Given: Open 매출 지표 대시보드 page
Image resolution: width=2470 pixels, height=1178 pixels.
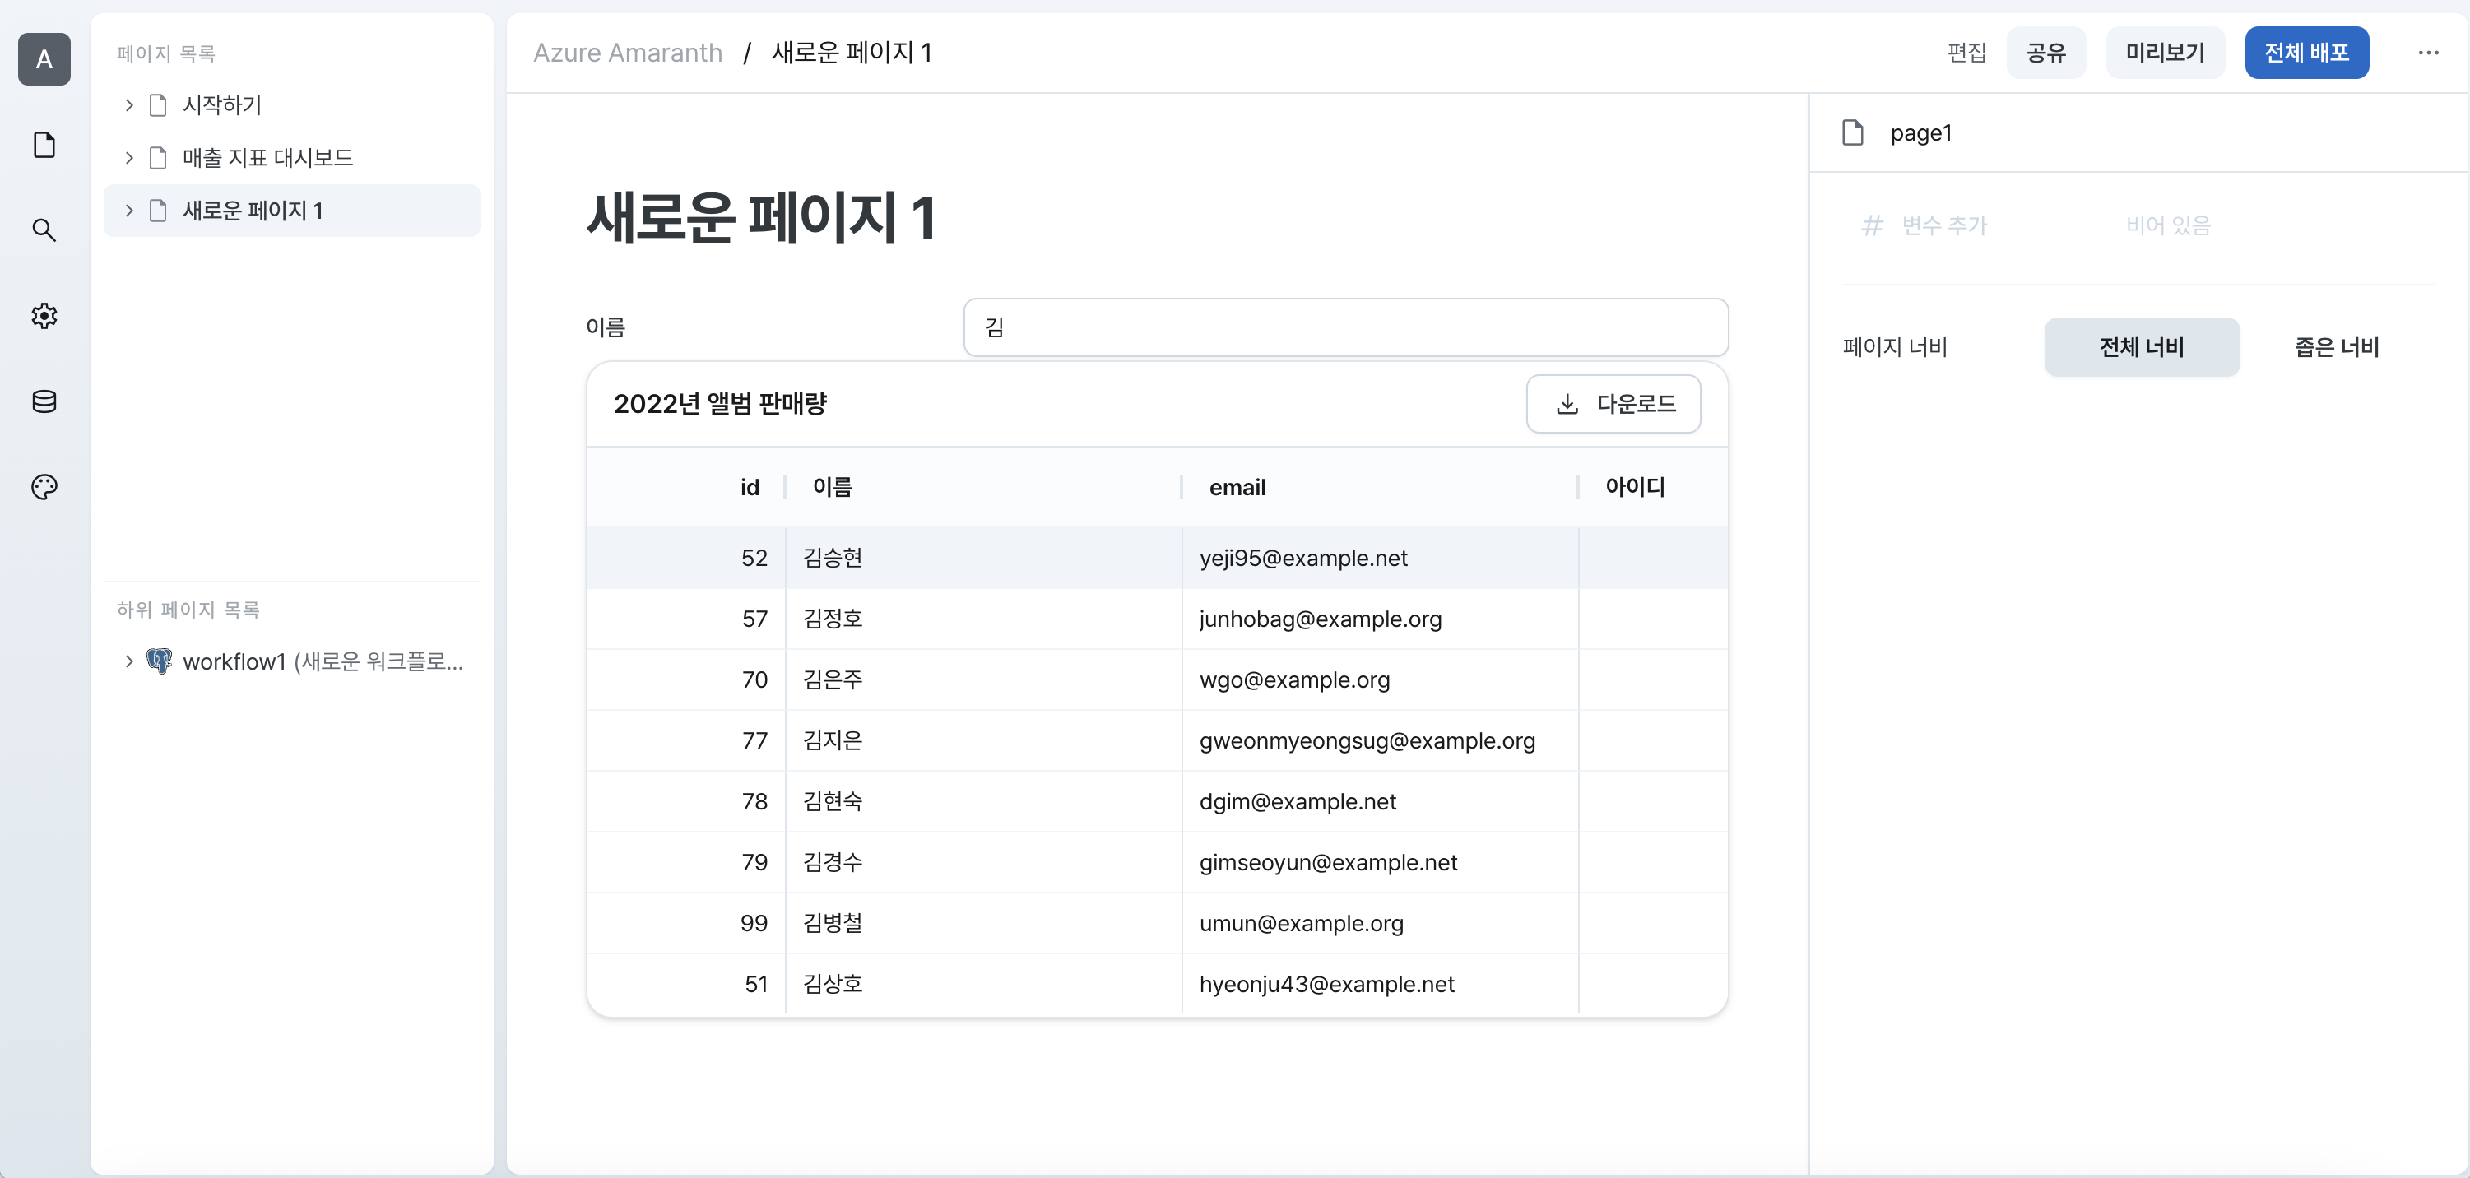Looking at the screenshot, I should pyautogui.click(x=292, y=157).
